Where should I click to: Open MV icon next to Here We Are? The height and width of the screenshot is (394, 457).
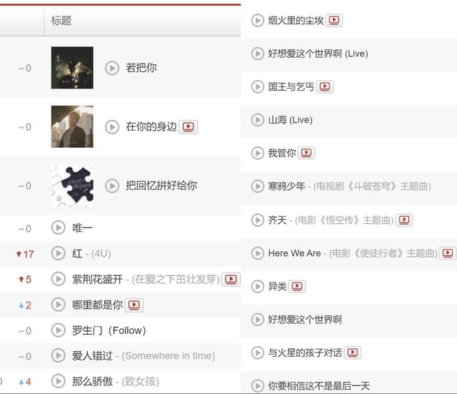point(448,253)
